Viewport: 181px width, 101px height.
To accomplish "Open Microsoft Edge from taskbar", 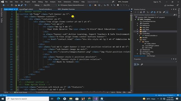I will pos(59,99).
